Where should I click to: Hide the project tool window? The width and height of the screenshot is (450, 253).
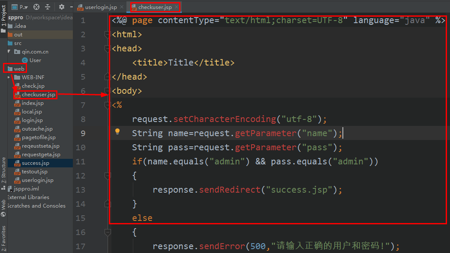coord(71,7)
